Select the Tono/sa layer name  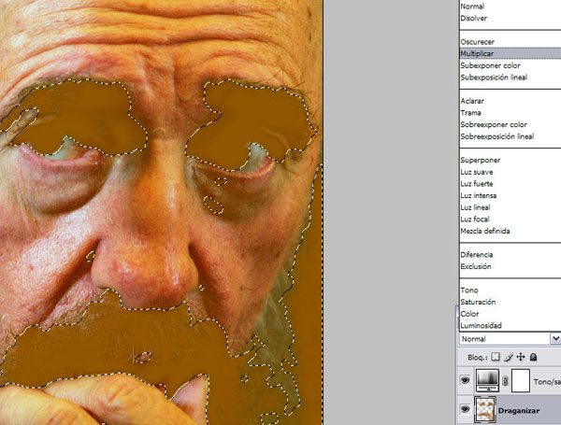click(547, 382)
